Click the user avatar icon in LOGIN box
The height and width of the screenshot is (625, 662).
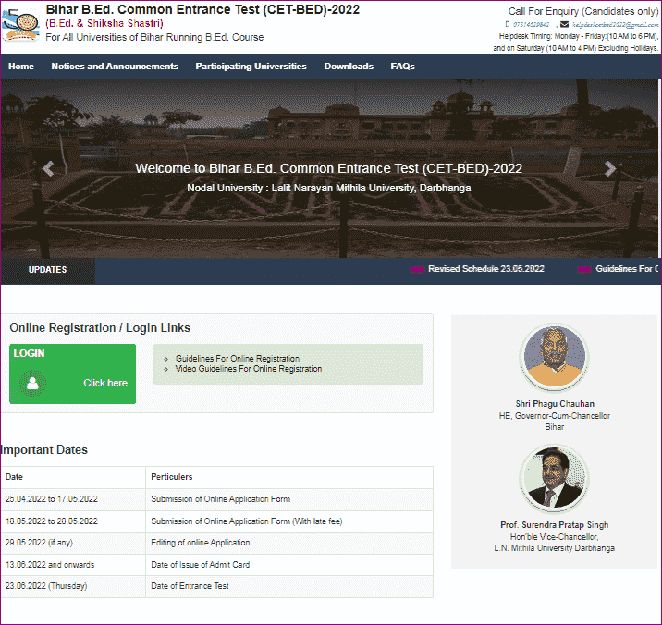coord(32,383)
